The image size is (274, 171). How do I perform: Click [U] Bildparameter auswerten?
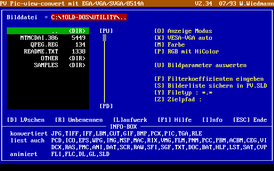click(x=200, y=65)
